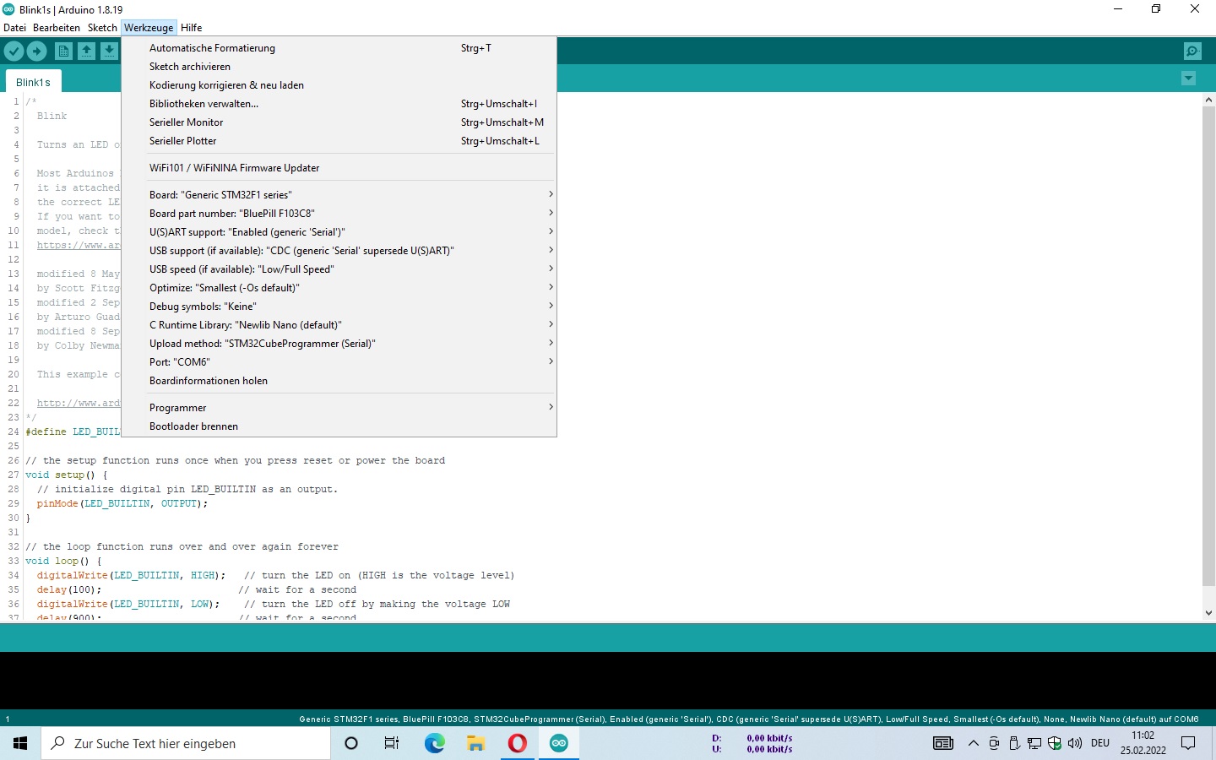Expand the Board part number submenu
Image resolution: width=1216 pixels, height=760 pixels.
pos(339,214)
